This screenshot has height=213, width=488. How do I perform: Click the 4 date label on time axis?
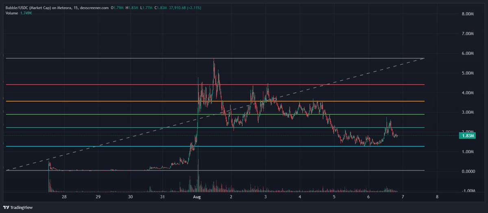click(x=300, y=197)
